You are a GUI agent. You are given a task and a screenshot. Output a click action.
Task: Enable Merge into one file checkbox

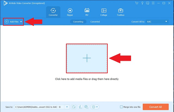[121, 107]
